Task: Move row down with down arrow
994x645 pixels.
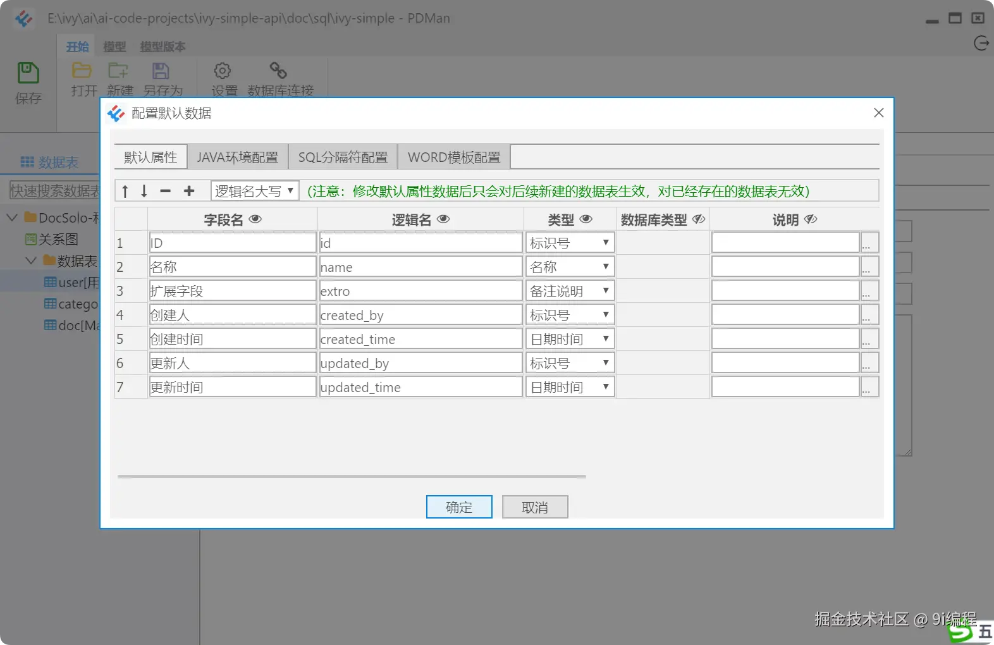Action: pos(144,191)
